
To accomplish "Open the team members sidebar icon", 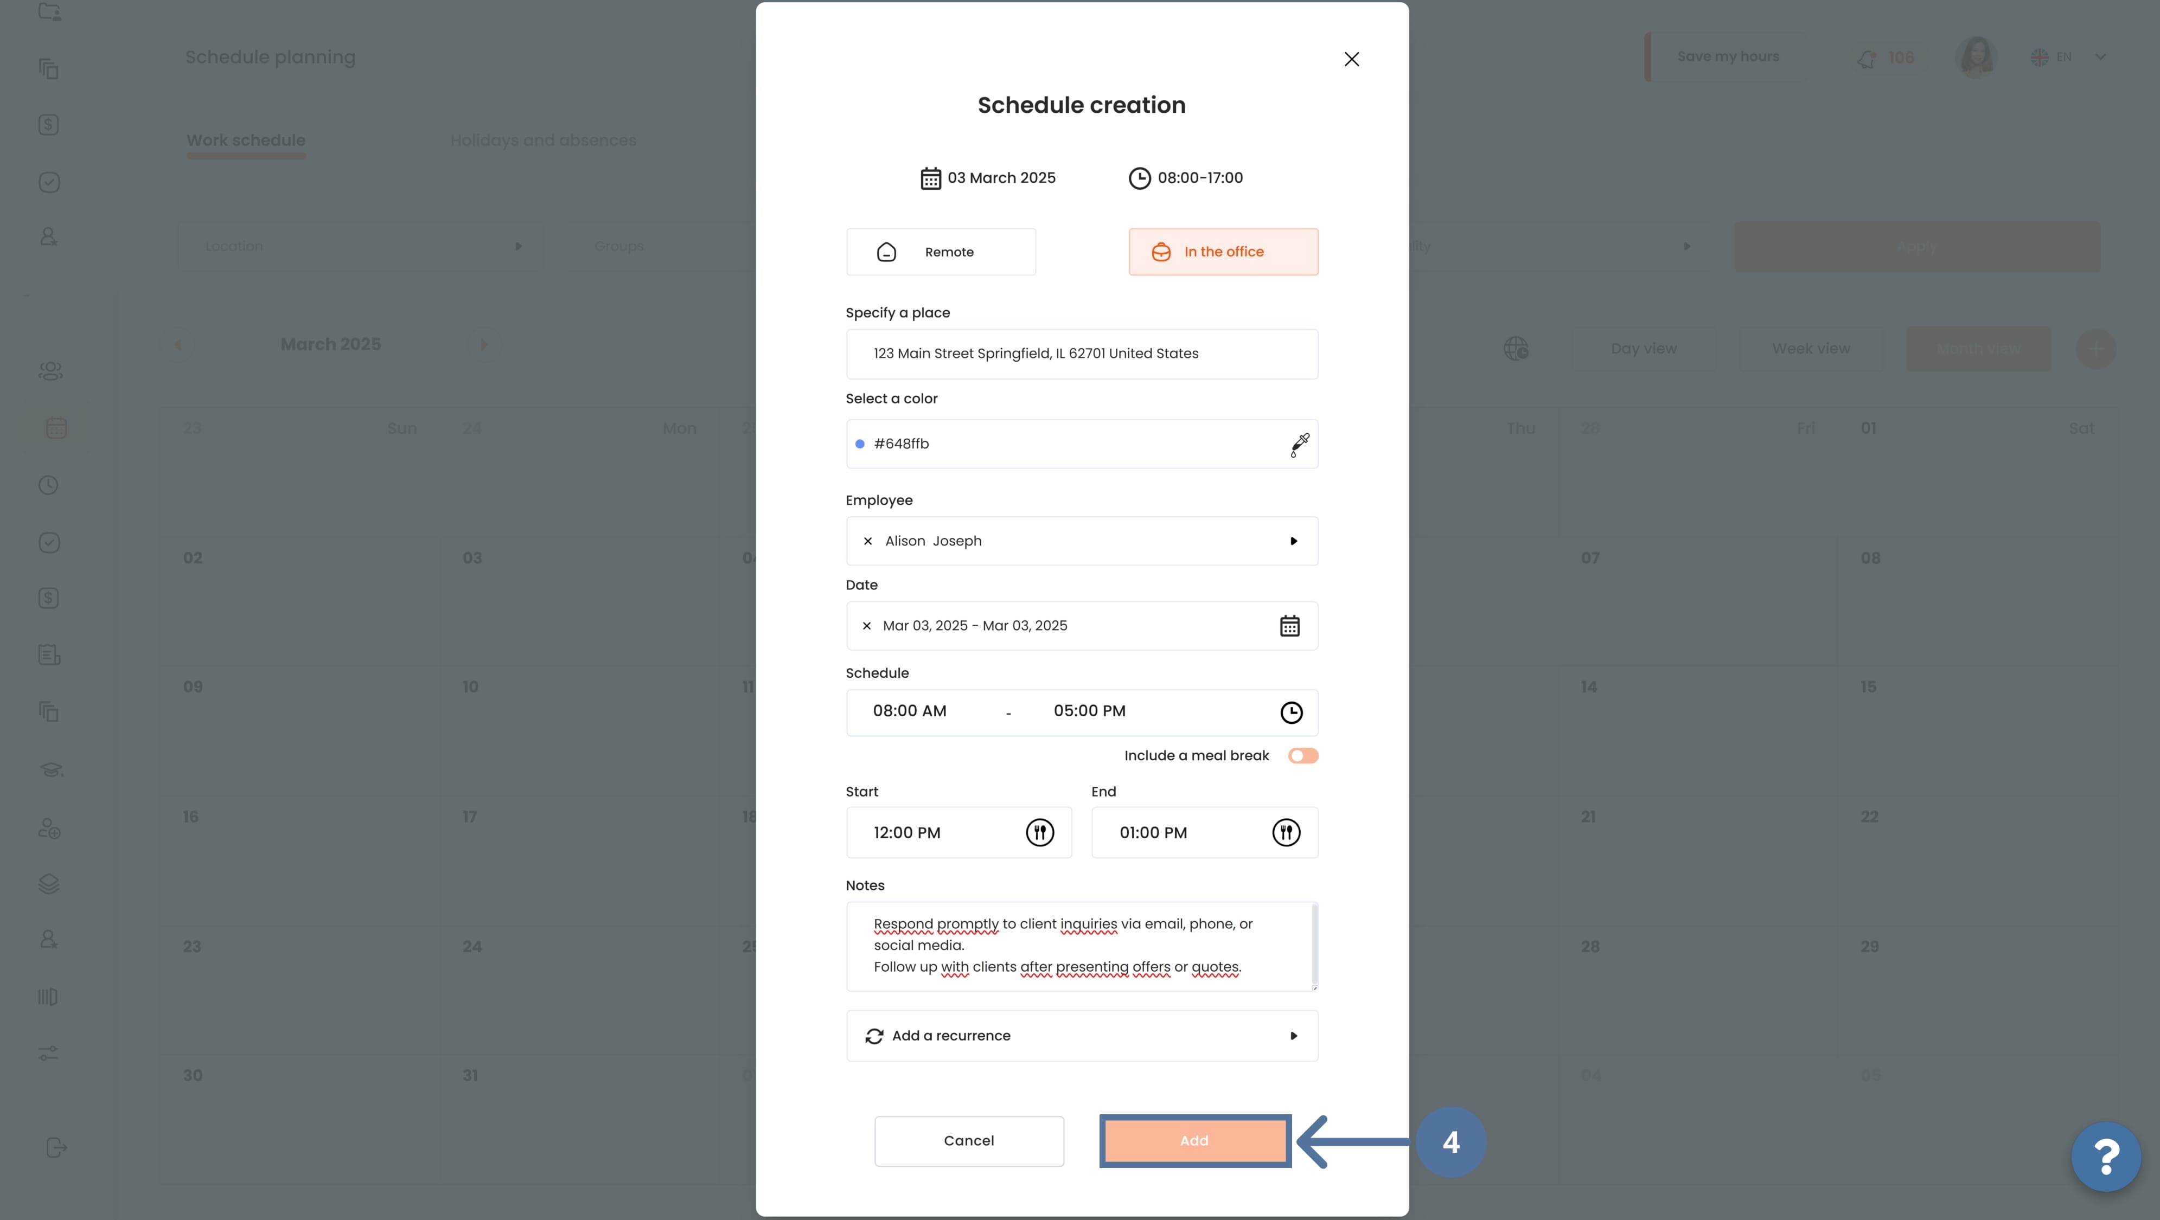I will (x=50, y=371).
